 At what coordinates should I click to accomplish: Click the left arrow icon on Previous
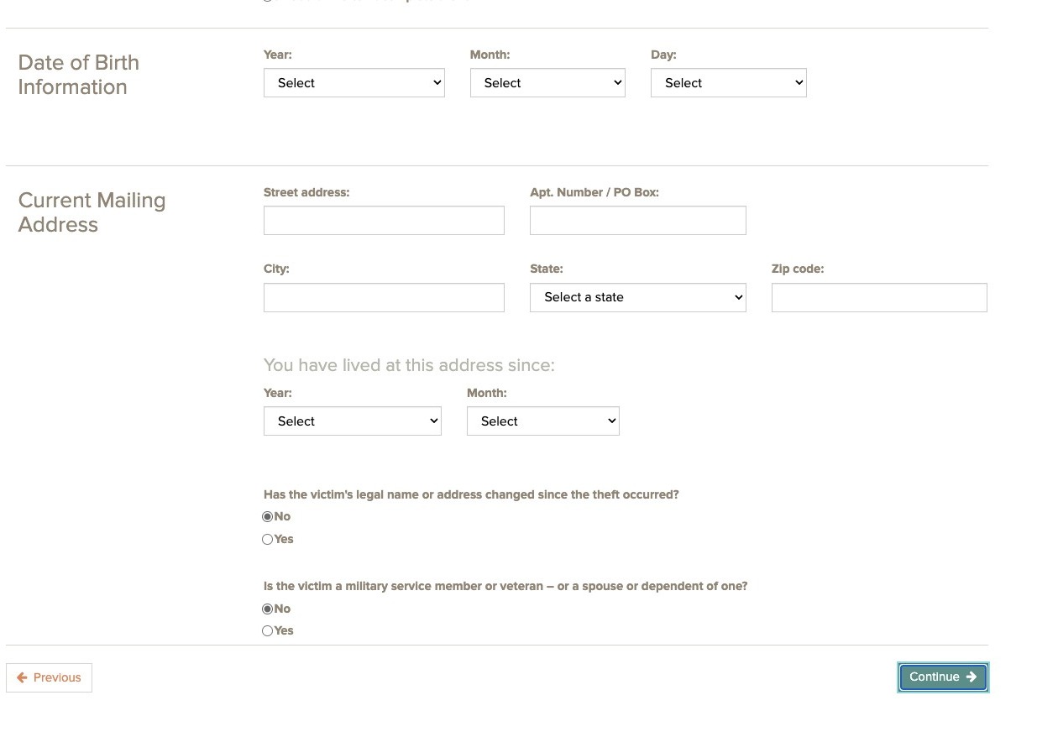pos(23,678)
